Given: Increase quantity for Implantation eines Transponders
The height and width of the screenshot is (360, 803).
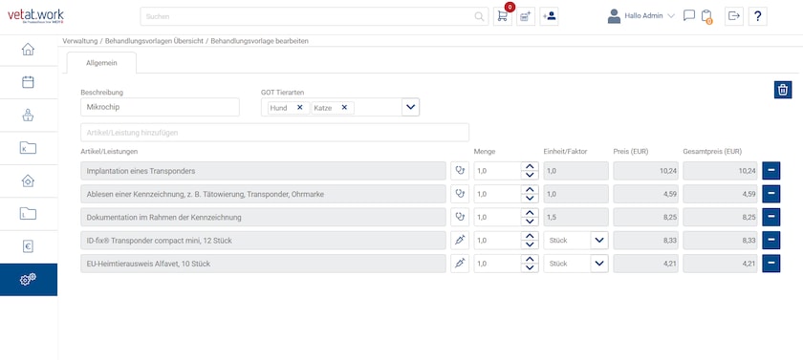Looking at the screenshot, I should [x=530, y=167].
